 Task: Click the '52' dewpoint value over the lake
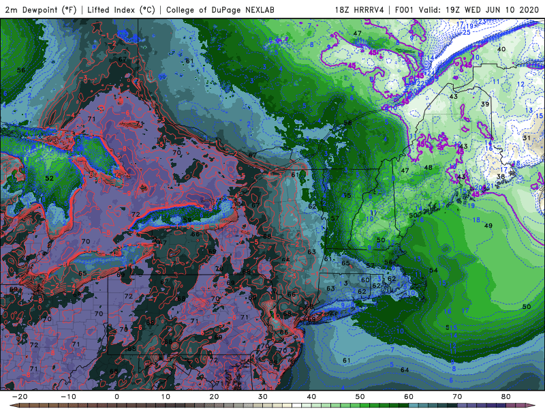point(49,179)
